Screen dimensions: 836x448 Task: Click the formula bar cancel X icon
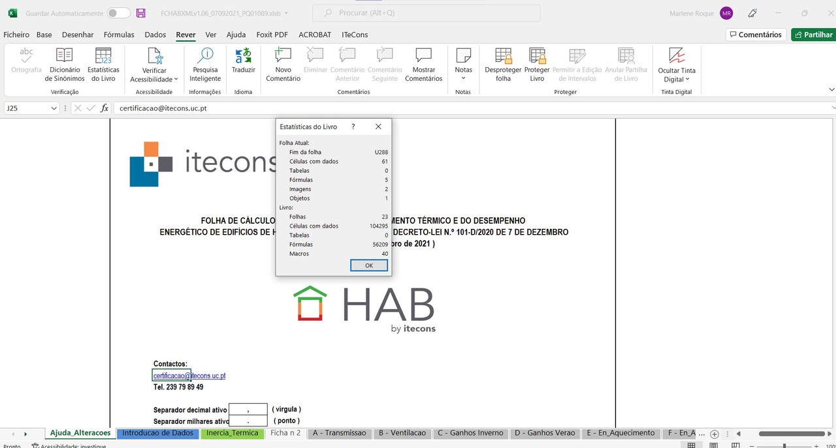coord(78,108)
